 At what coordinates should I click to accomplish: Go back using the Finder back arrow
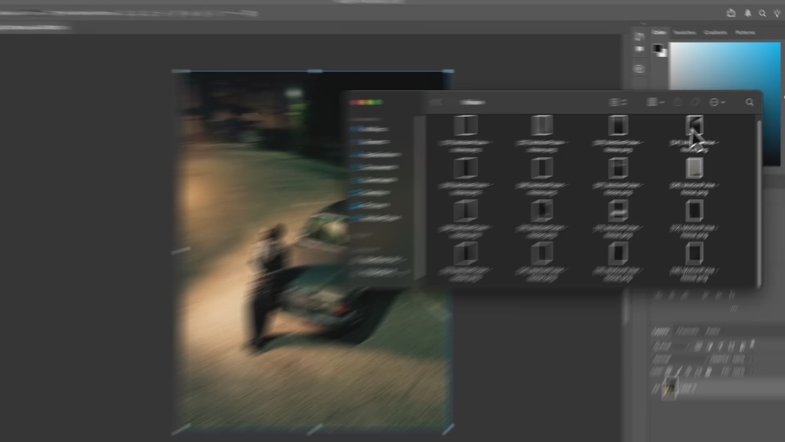click(x=436, y=102)
